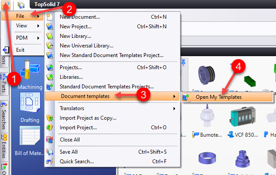Click Exit in the application menu
Screen dimensions: 276x175
point(20,50)
